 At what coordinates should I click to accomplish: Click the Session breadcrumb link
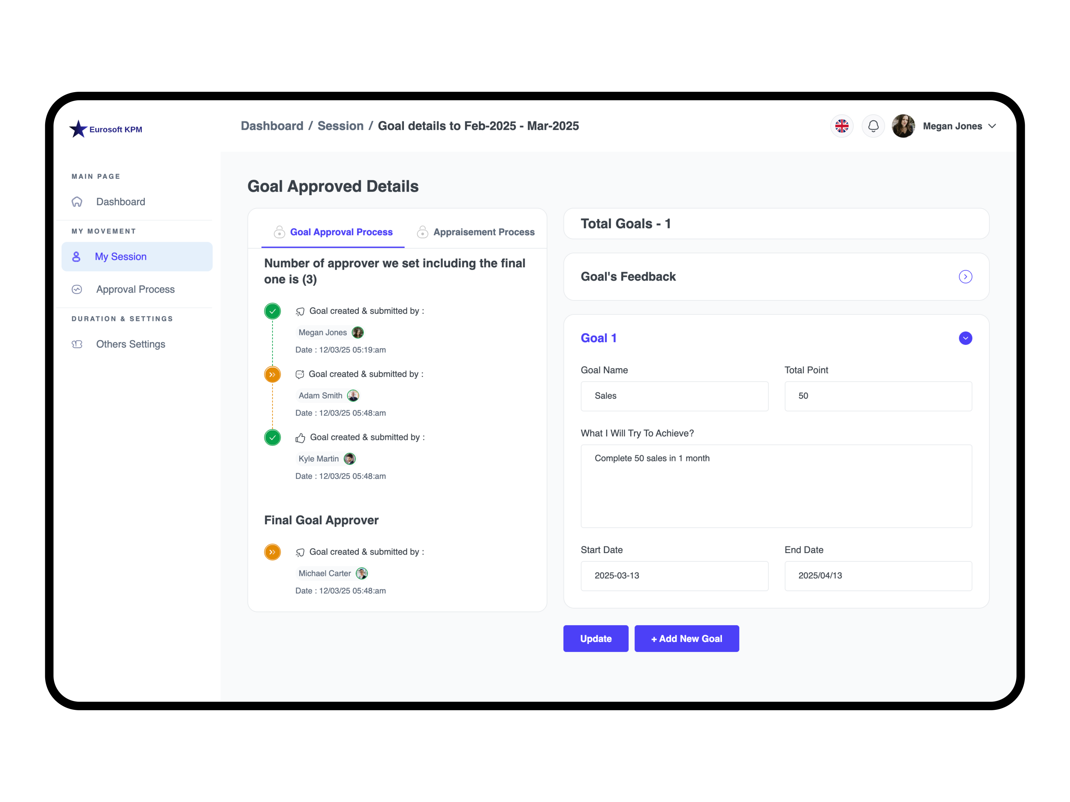pyautogui.click(x=340, y=126)
